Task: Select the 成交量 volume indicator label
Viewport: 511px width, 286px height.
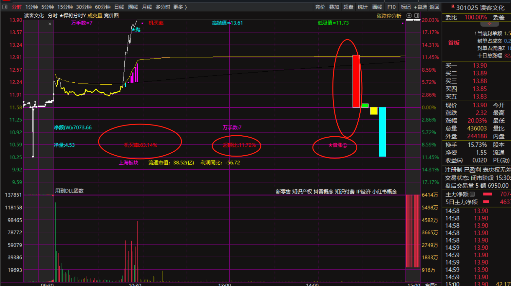Action: click(x=95, y=15)
